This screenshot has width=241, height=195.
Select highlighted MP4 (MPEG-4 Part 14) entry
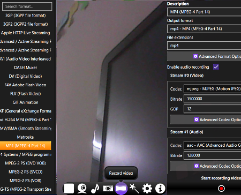click(x=26, y=146)
